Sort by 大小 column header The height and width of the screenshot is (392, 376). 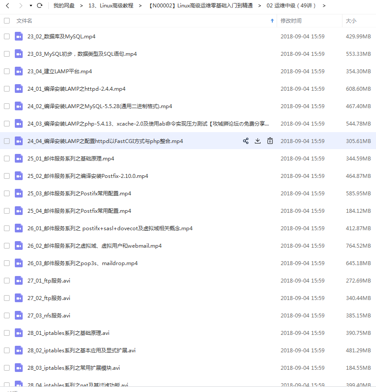pyautogui.click(x=351, y=21)
